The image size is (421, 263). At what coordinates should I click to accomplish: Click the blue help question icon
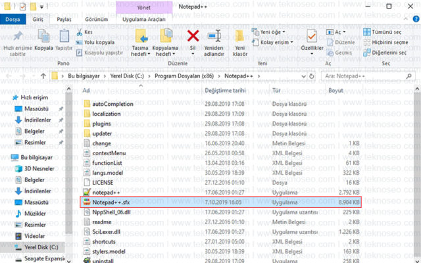pos(416,19)
